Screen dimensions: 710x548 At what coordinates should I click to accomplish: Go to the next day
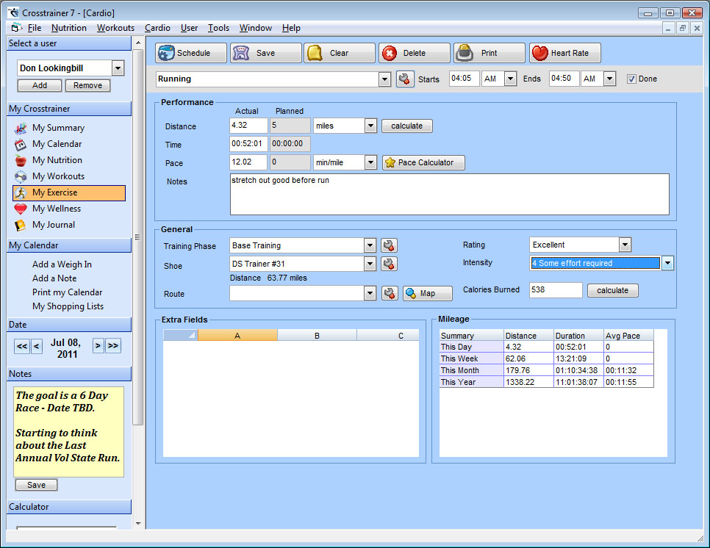point(98,346)
